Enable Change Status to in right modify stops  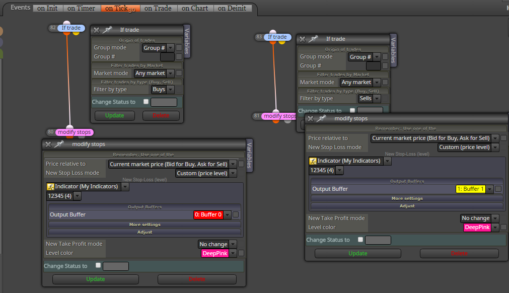[360, 240]
